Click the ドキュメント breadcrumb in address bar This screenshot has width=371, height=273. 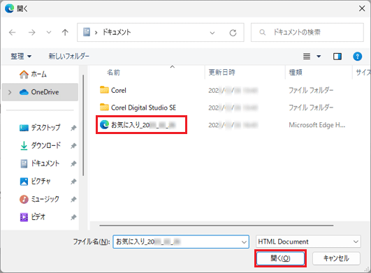pyautogui.click(x=117, y=32)
